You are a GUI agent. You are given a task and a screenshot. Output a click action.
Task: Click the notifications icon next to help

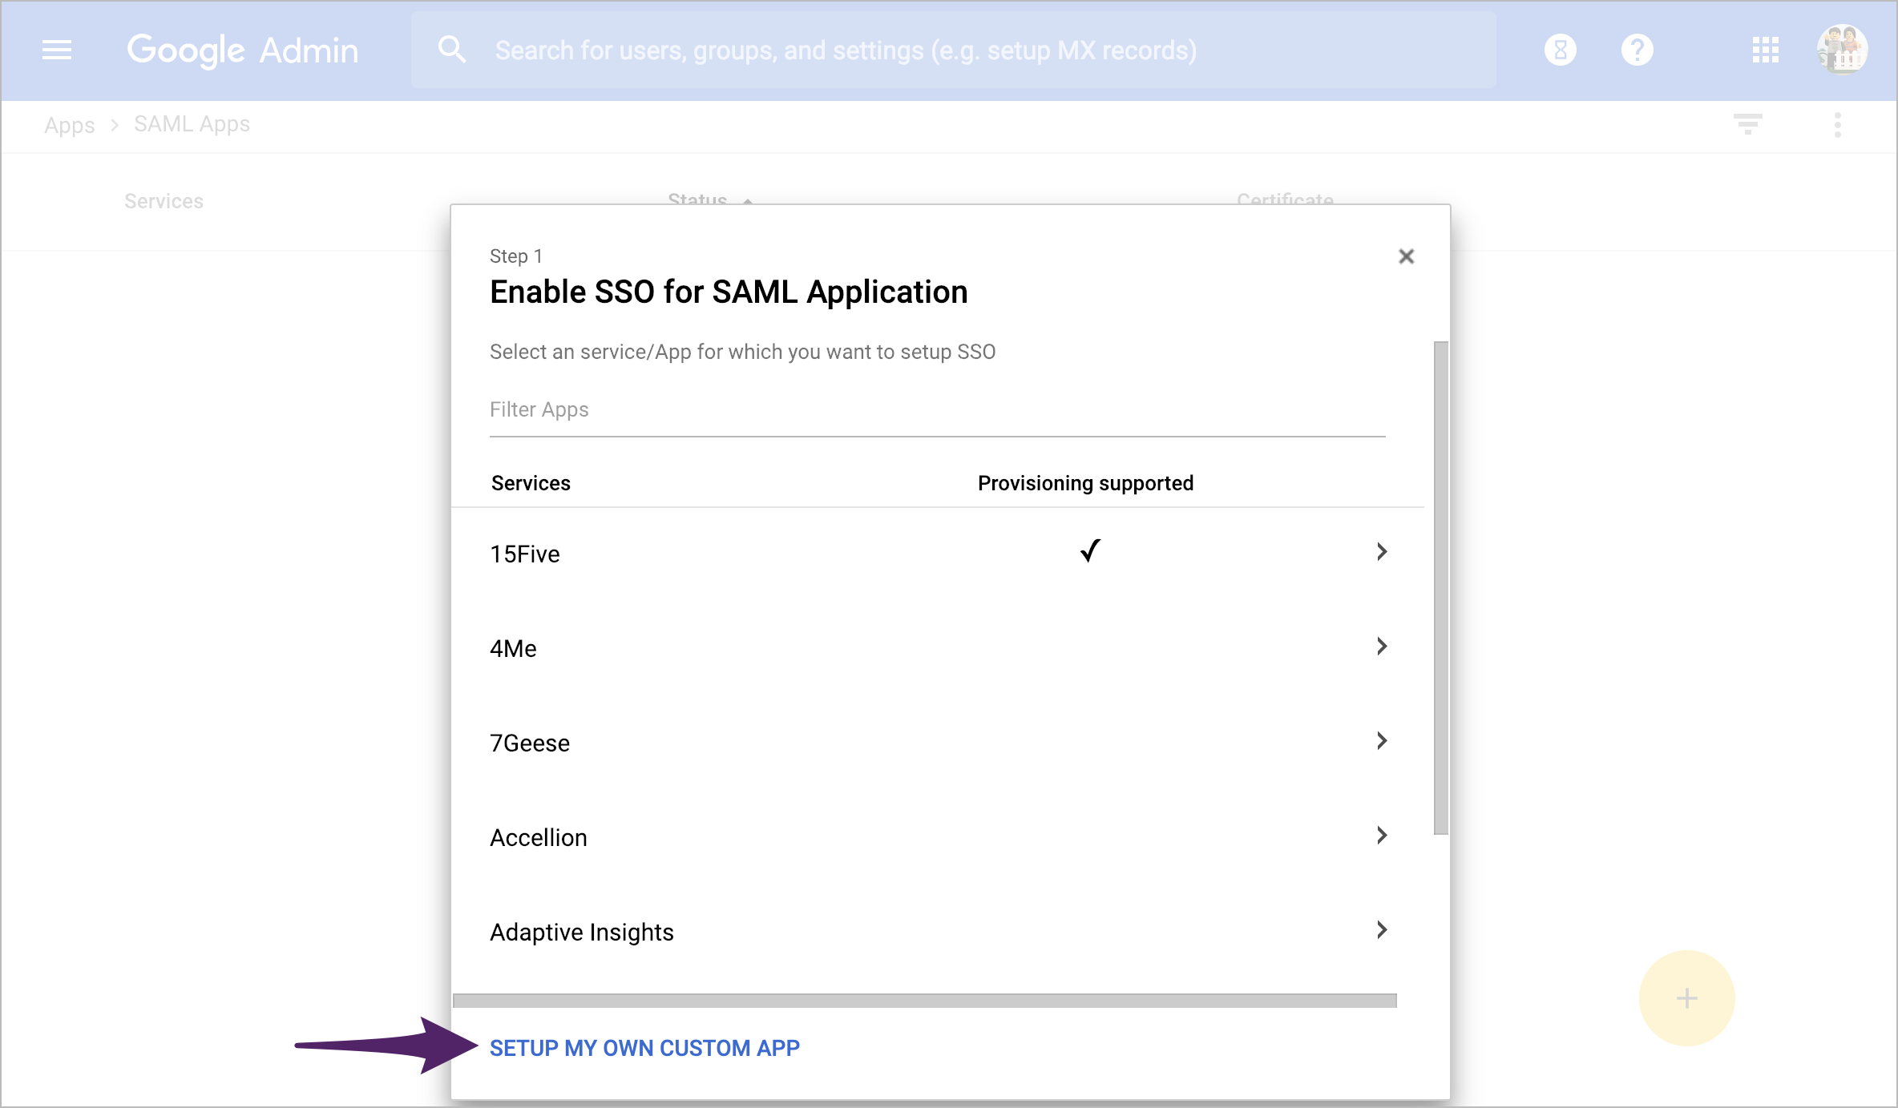(x=1560, y=50)
